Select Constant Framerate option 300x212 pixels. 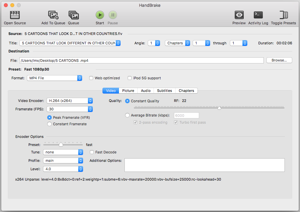point(49,124)
